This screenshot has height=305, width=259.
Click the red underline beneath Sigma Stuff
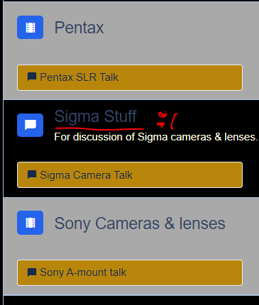99,128
